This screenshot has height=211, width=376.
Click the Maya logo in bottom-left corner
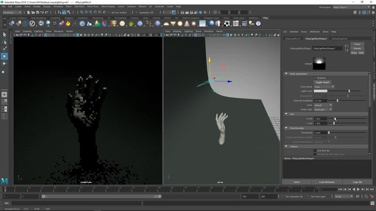4,181
